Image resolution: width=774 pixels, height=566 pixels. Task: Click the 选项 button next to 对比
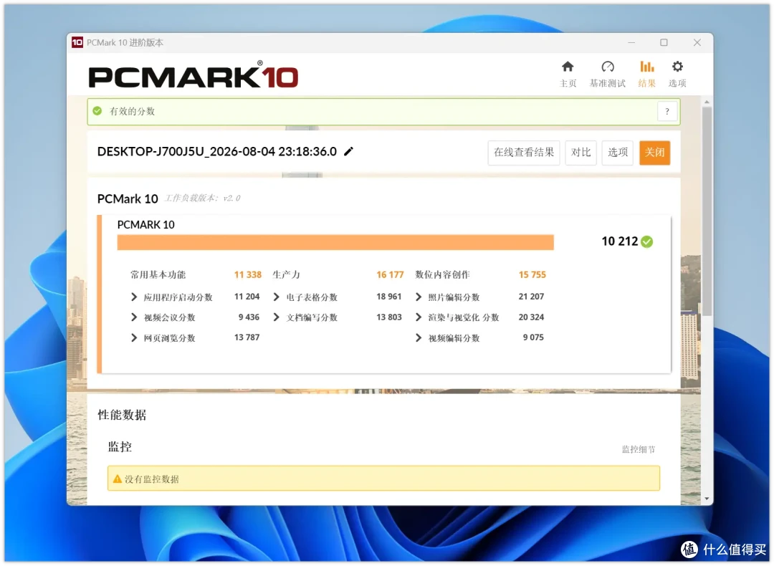click(618, 153)
